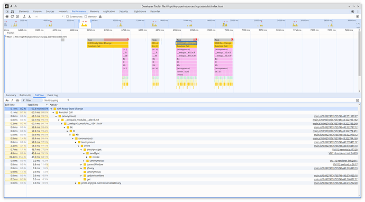The image size is (365, 202).
Task: Open the recording selector dropdown
Action: [x=49, y=16]
